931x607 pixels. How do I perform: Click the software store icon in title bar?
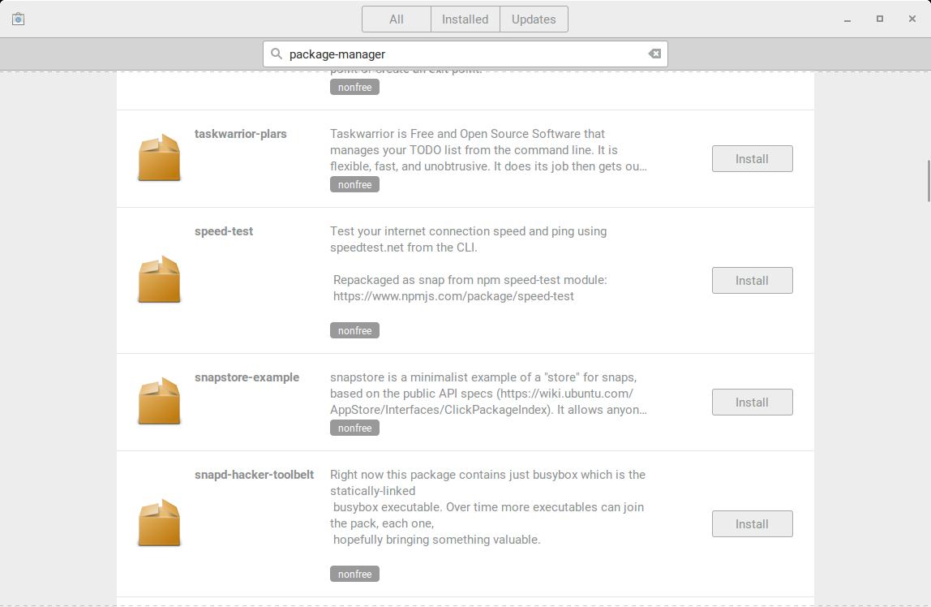[x=18, y=19]
